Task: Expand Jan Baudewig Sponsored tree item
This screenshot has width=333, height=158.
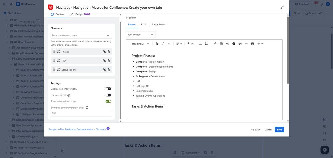Action: point(9,48)
